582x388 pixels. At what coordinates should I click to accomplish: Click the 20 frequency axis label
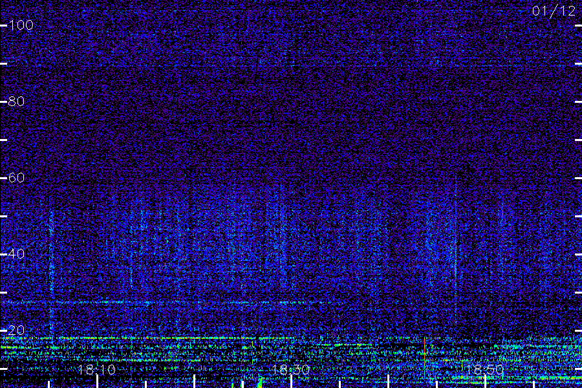point(16,330)
